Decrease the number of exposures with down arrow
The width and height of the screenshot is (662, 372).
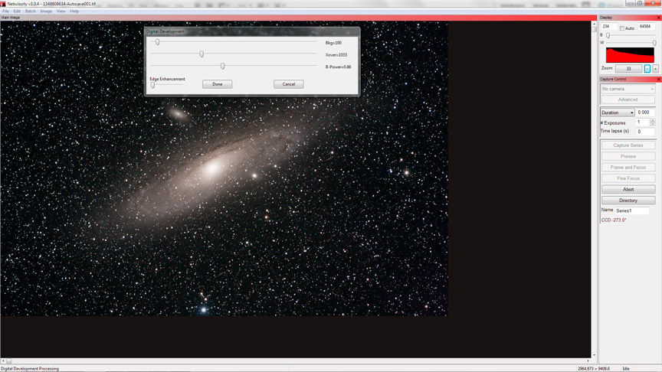[x=653, y=124]
